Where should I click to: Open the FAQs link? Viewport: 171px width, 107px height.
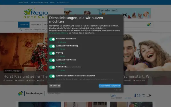(x=52, y=2)
